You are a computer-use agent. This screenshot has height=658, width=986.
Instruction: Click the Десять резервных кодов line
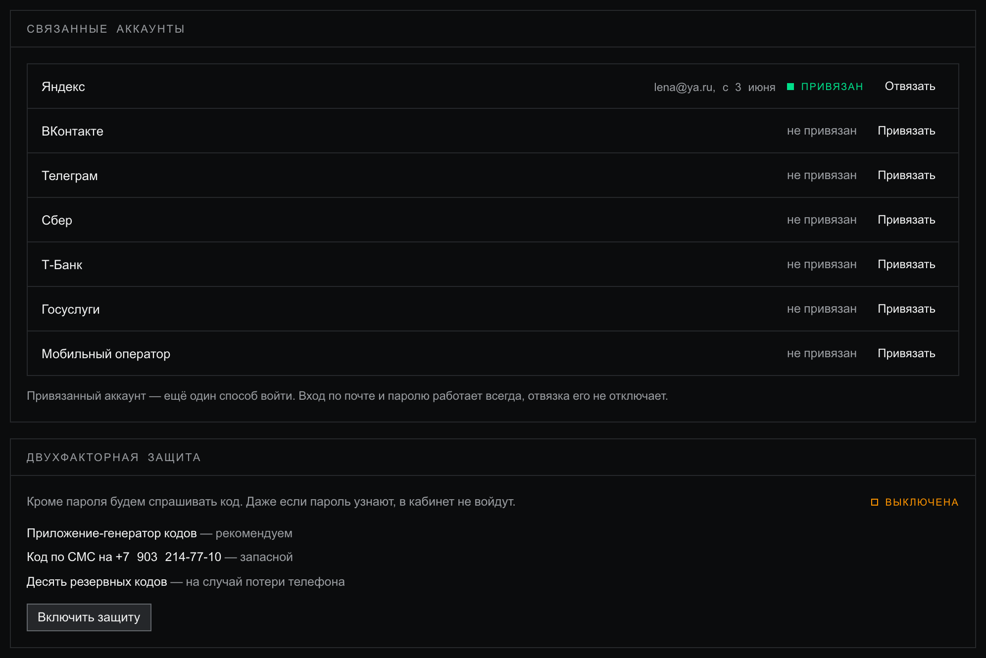(x=186, y=582)
